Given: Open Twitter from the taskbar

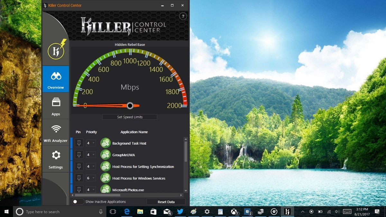Looking at the screenshot, I should click(x=180, y=212).
